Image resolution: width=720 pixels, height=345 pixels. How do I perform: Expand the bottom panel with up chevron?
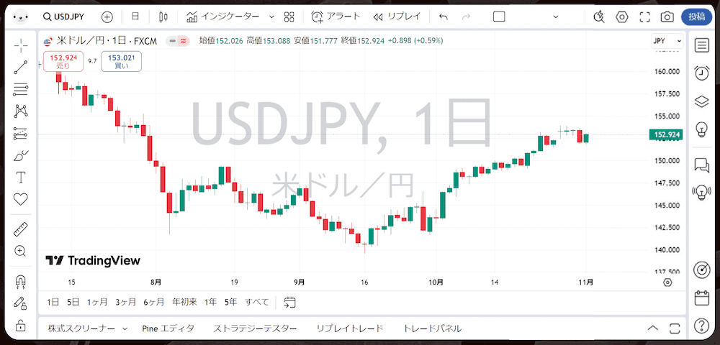pos(652,328)
